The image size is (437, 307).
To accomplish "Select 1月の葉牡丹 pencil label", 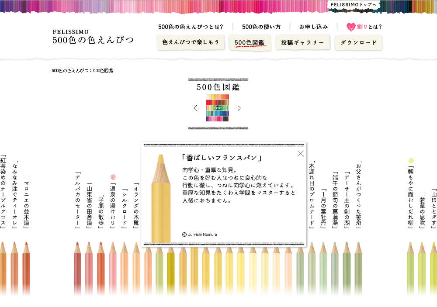I will (x=323, y=208).
